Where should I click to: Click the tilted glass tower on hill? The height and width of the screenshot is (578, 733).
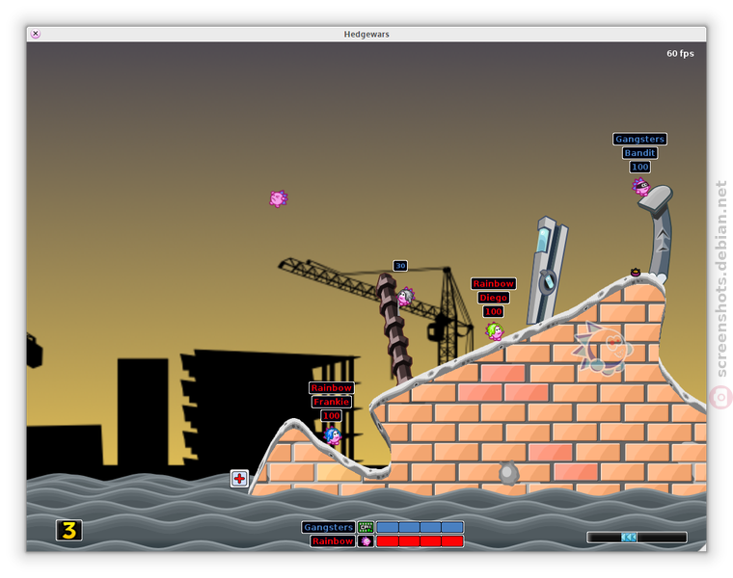(x=547, y=271)
